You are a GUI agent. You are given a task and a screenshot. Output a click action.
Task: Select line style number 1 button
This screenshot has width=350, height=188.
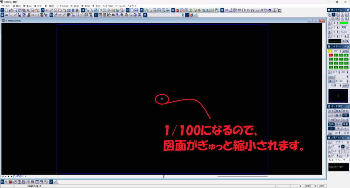pos(334,14)
